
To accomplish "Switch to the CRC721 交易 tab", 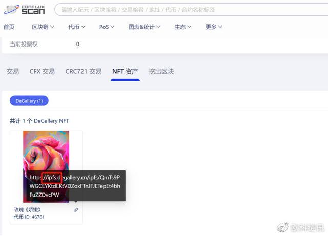I will [84, 72].
